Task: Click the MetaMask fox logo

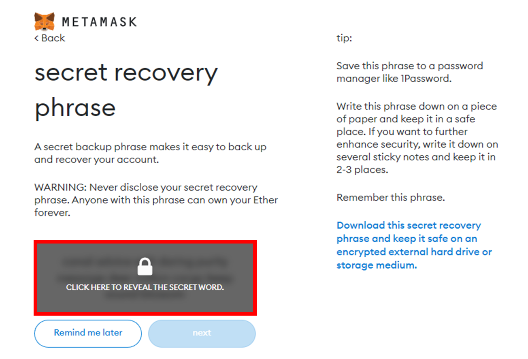Action: coord(44,21)
